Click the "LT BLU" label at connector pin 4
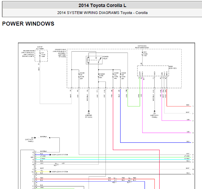The image size is (202, 189). pyautogui.click(x=43, y=159)
